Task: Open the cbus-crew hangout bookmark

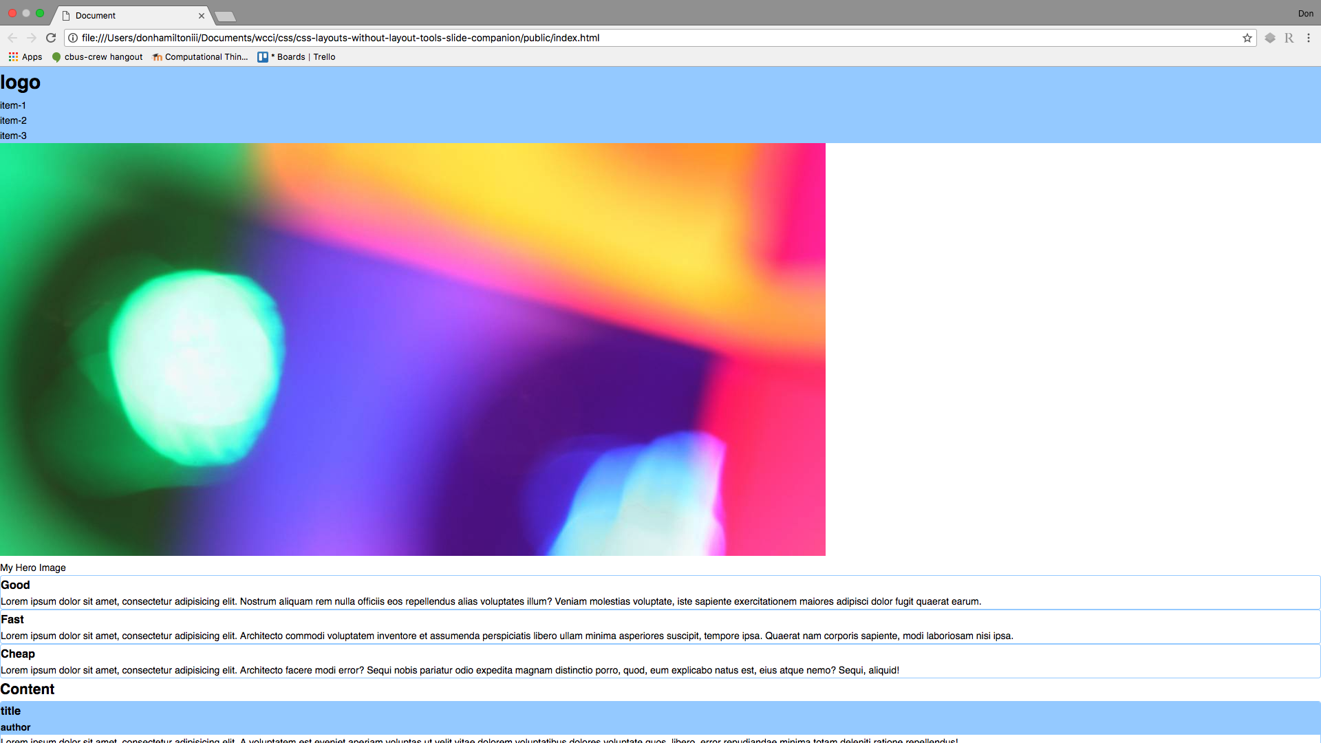Action: (x=97, y=57)
